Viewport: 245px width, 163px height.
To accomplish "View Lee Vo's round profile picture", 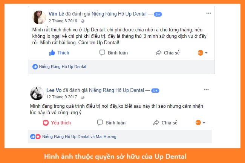I will pyautogui.click(x=37, y=93).
